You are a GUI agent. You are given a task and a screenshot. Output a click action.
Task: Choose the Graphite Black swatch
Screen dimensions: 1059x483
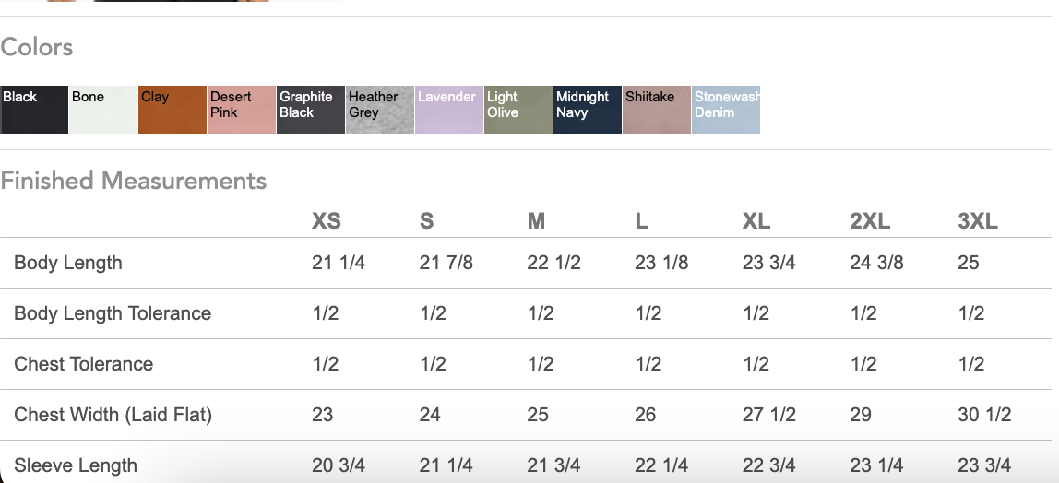point(311,110)
